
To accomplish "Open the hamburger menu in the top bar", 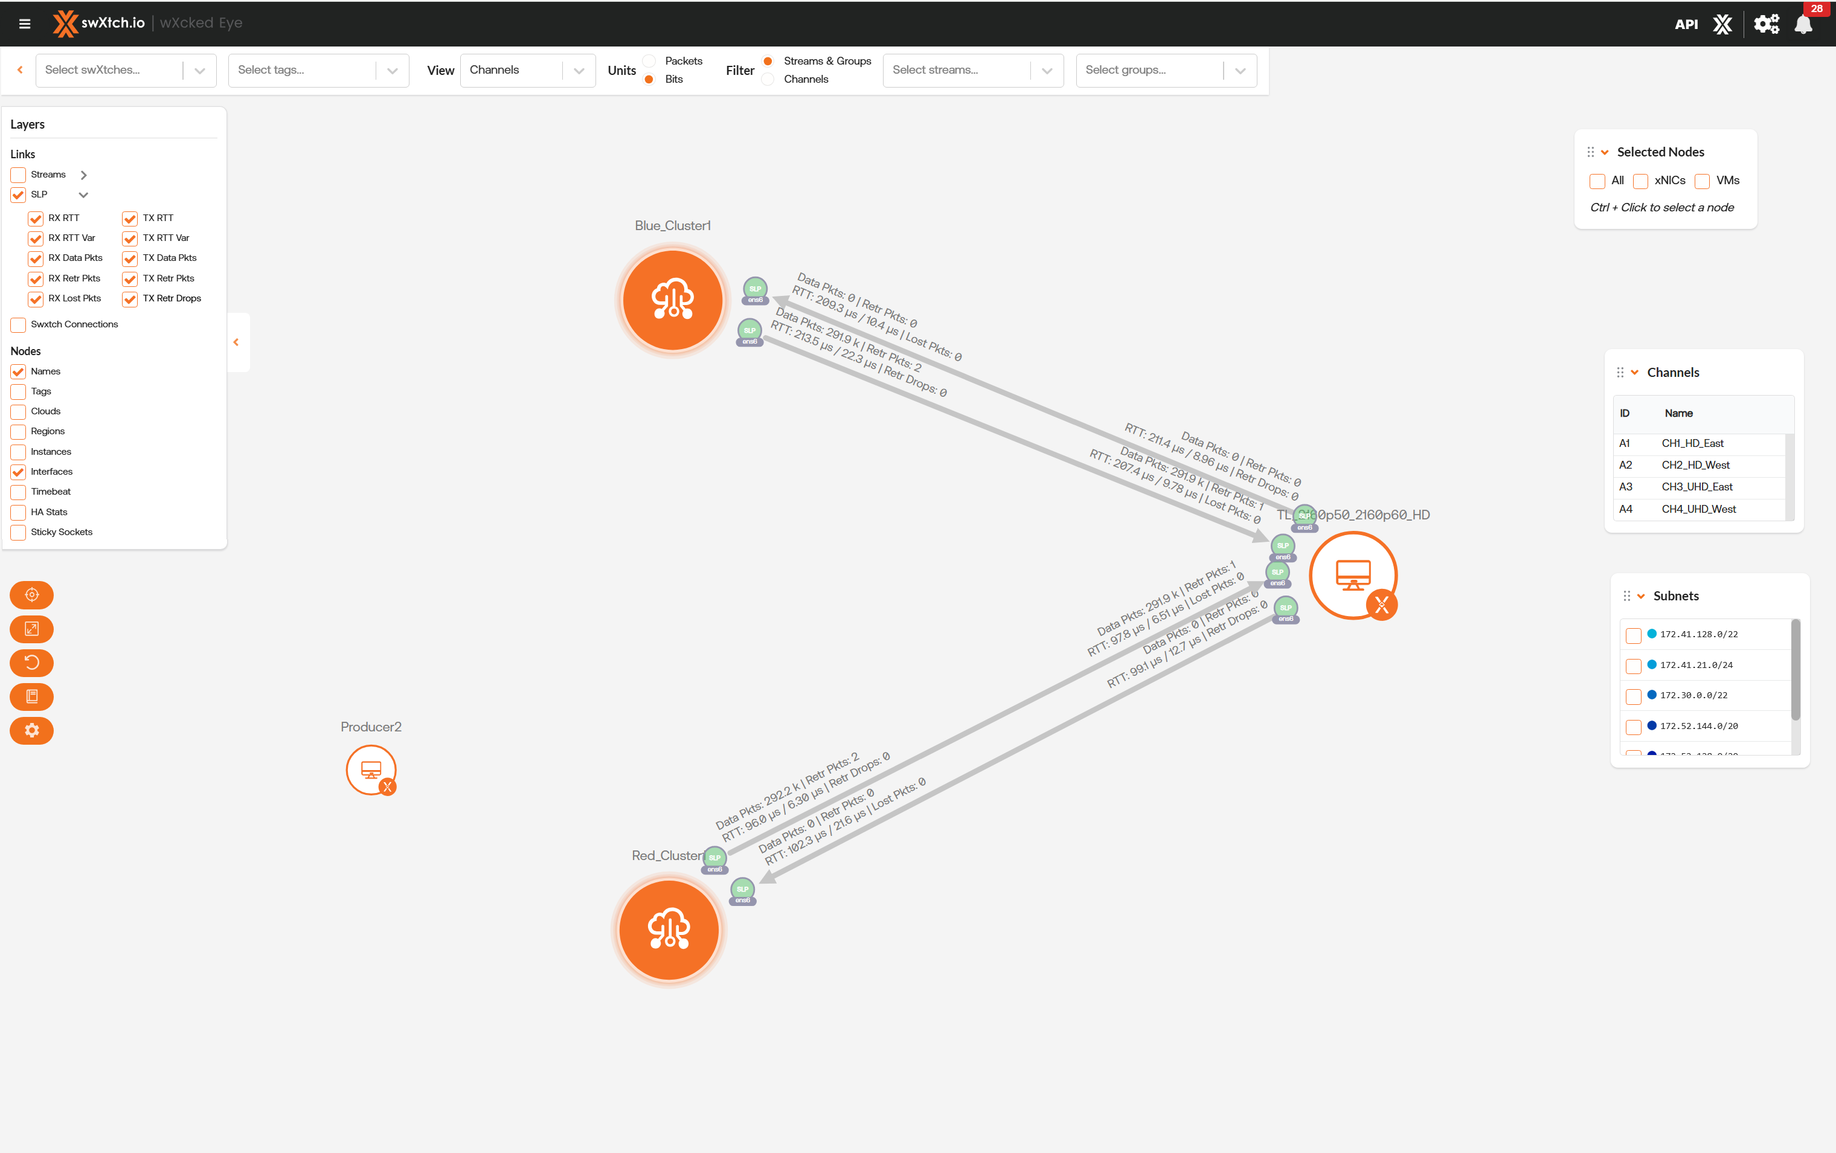I will pyautogui.click(x=24, y=24).
